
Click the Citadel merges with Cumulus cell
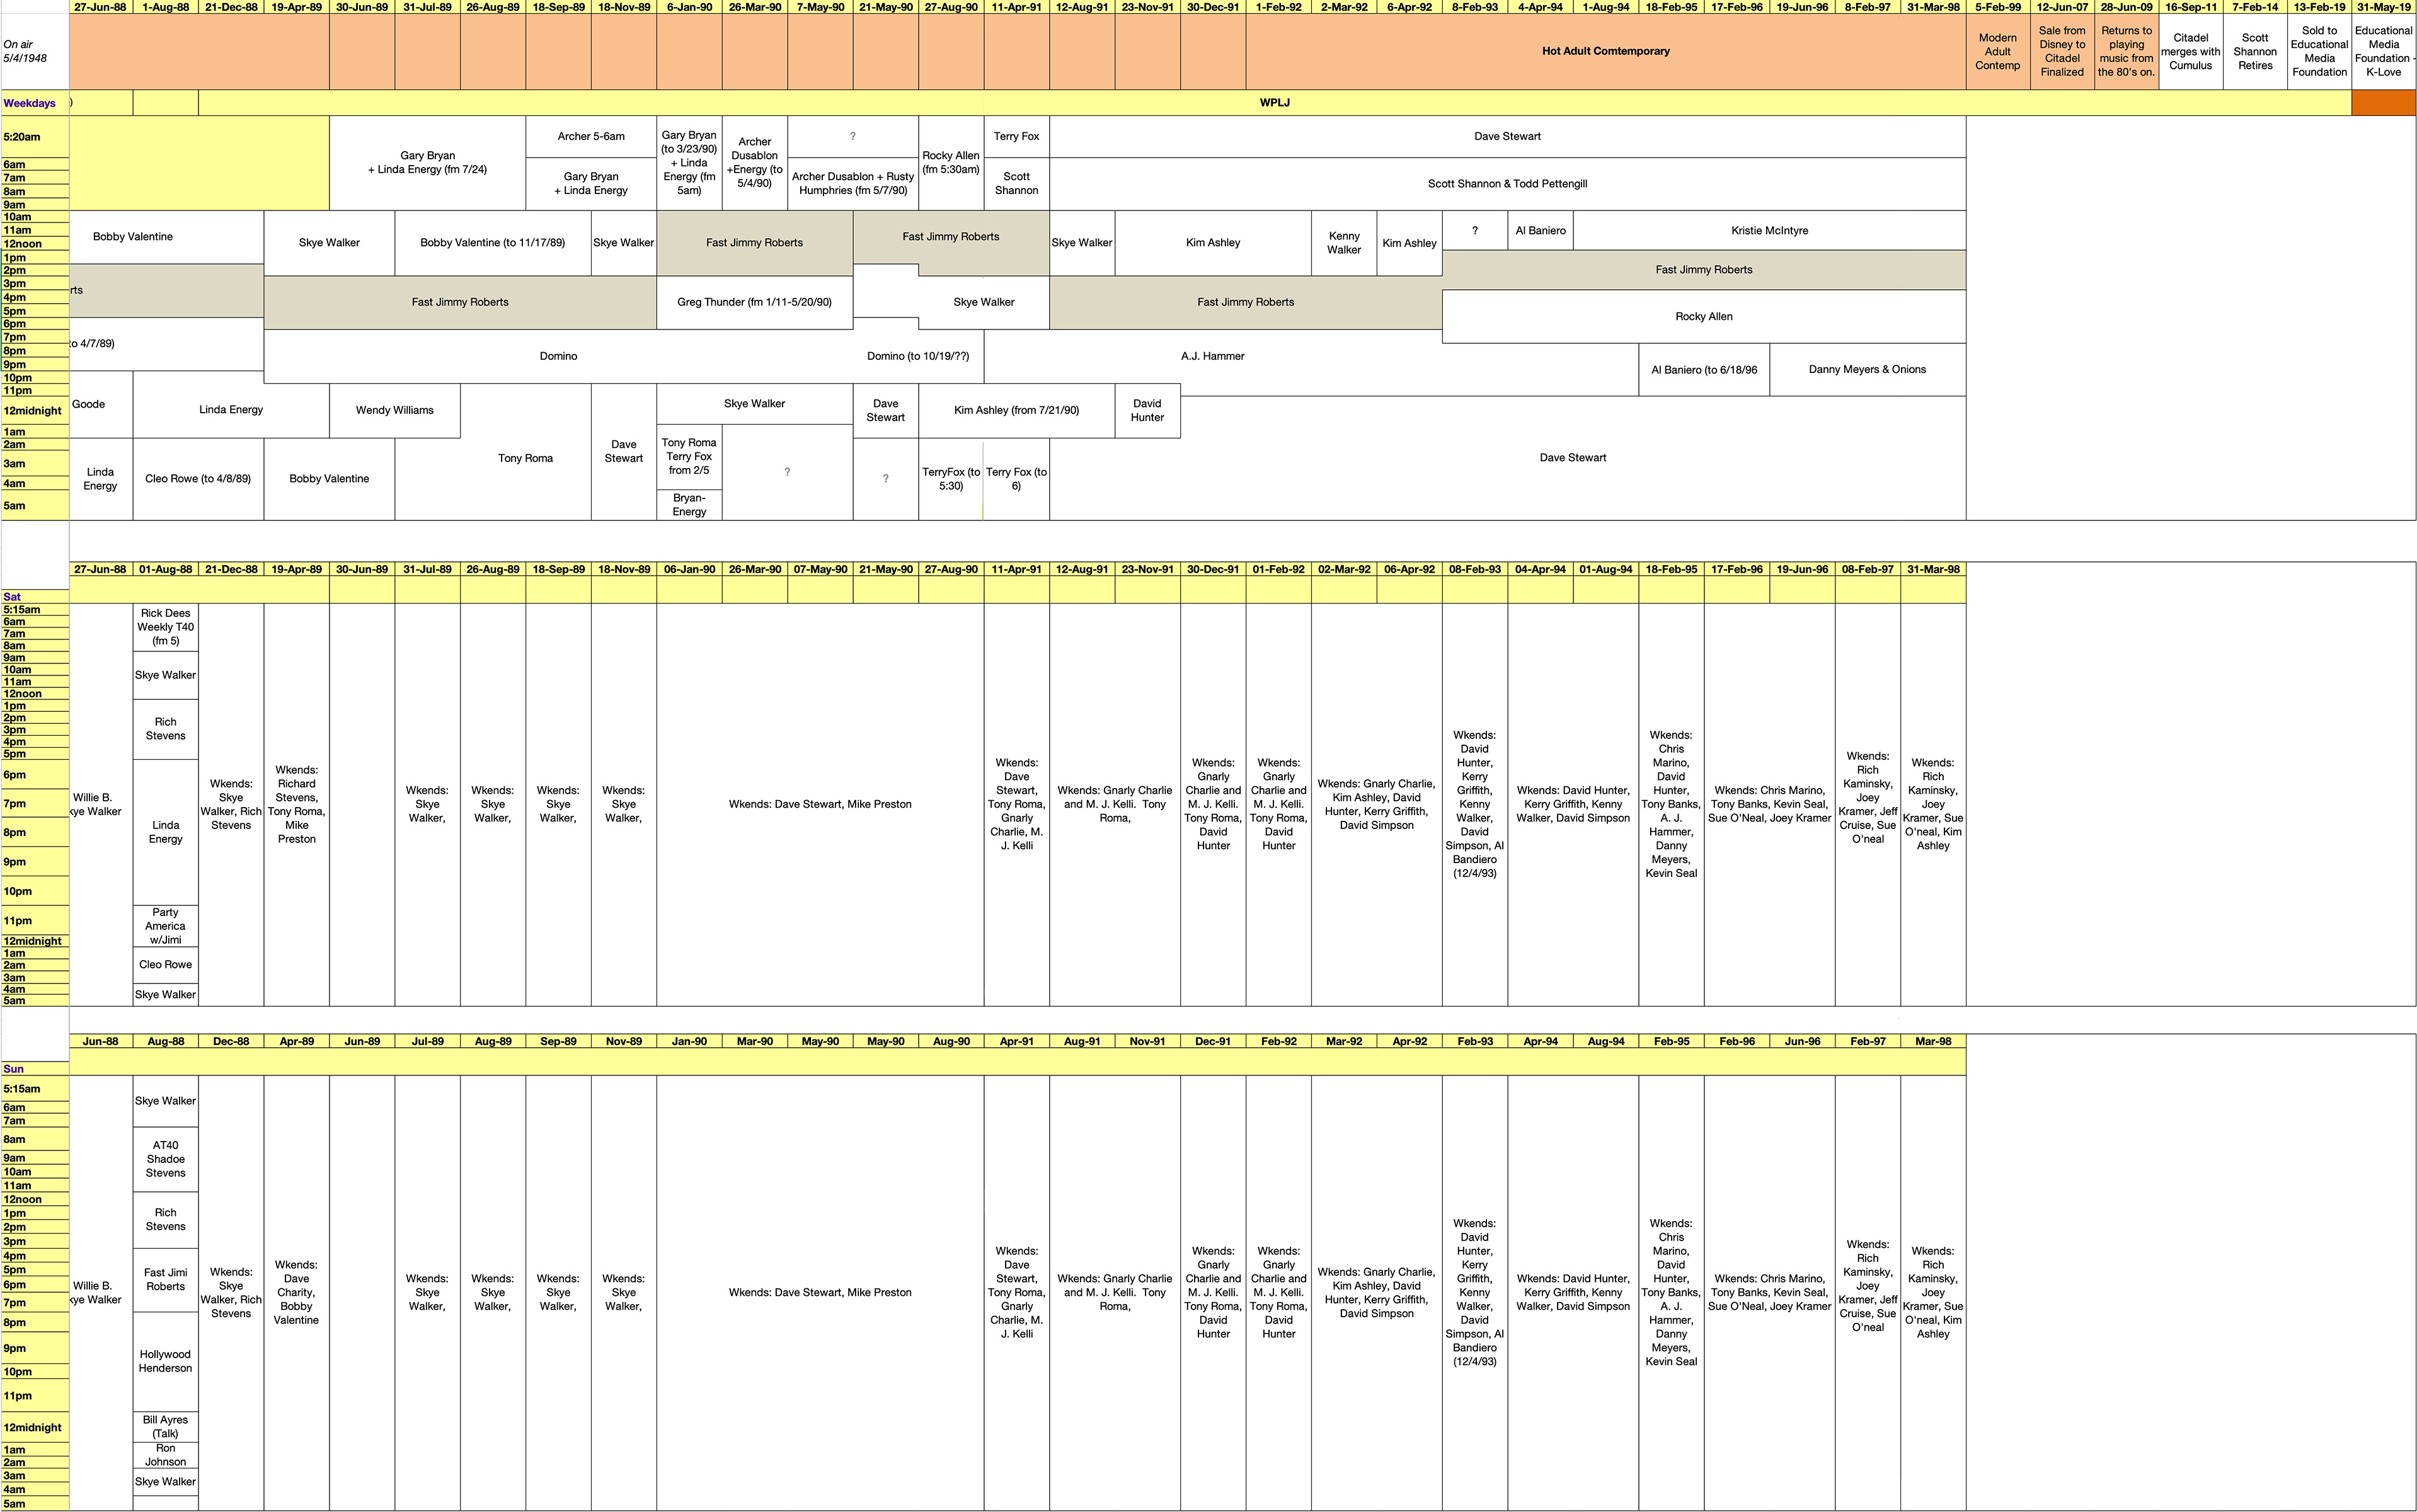pos(2190,51)
